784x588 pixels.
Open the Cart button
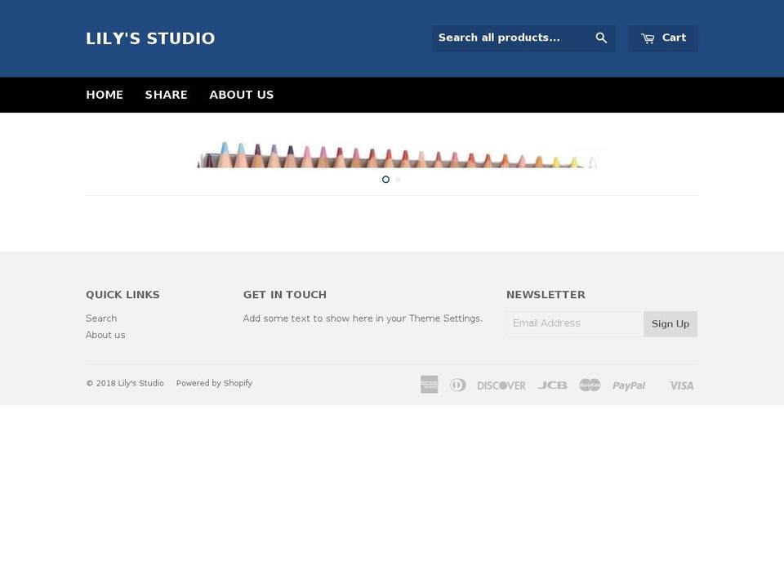(663, 38)
